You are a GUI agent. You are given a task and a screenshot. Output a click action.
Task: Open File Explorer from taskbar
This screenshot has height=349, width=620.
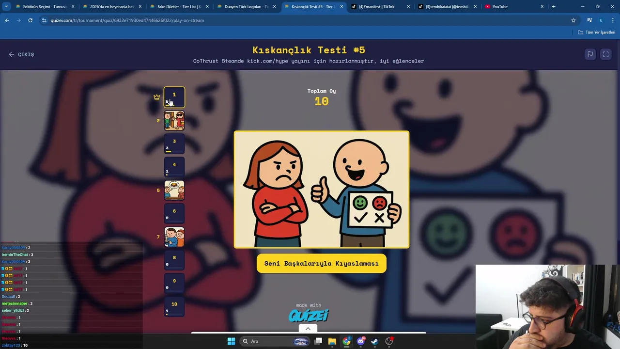[332, 341]
